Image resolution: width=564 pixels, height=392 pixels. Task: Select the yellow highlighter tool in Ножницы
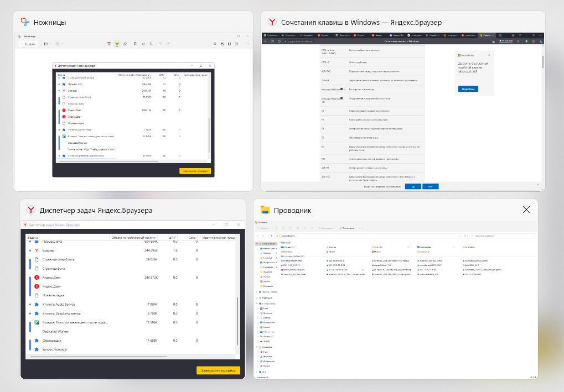(117, 44)
